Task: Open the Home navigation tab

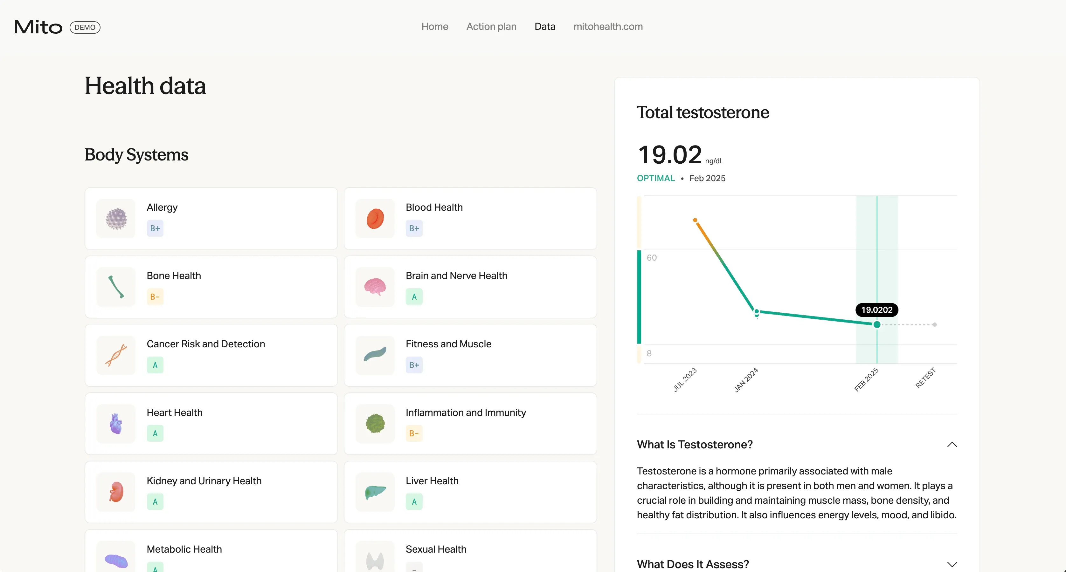Action: click(x=434, y=26)
